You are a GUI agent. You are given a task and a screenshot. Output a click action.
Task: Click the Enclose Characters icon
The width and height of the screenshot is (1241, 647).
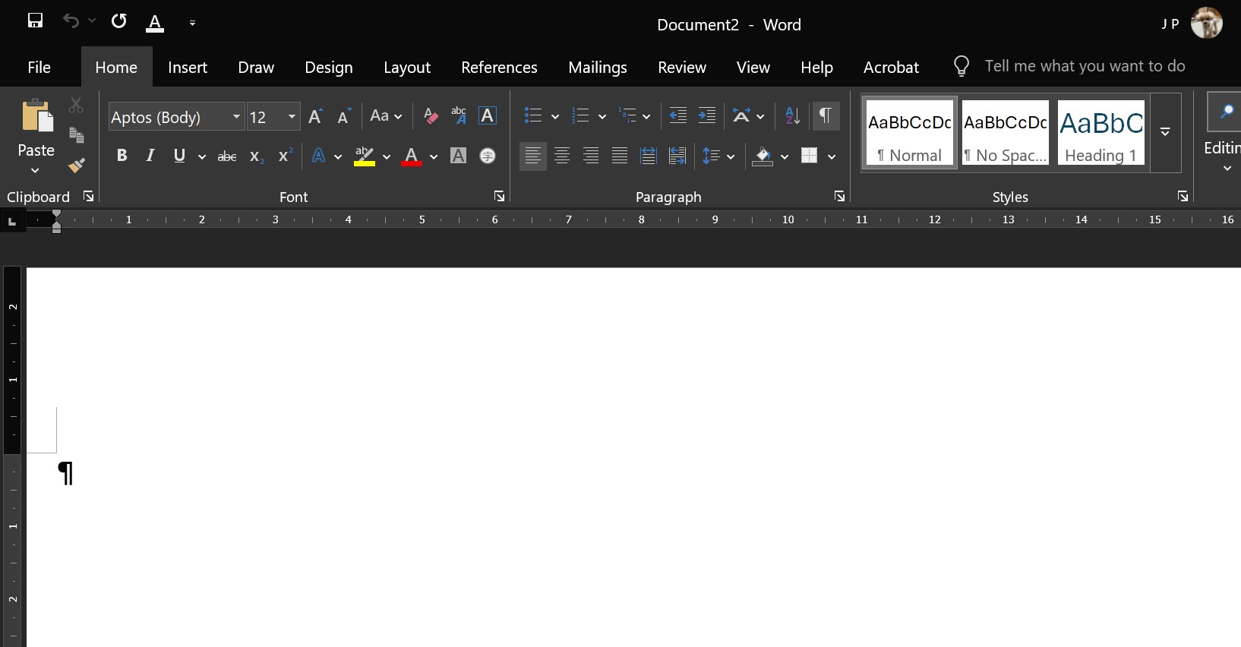(x=488, y=156)
